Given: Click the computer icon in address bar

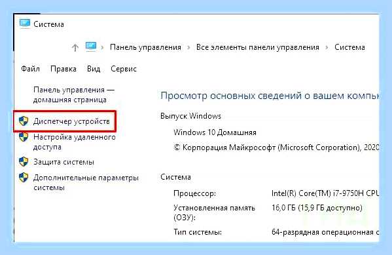Looking at the screenshot, I should tap(91, 47).
